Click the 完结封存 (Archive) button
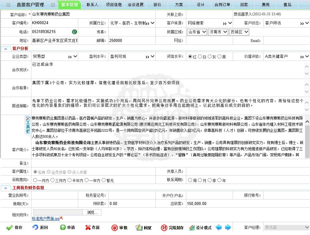The width and height of the screenshot is (310, 235). click(172, 228)
